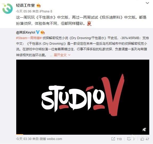
Task: Open the 微博 weibo.com source link
Action: click(51, 139)
